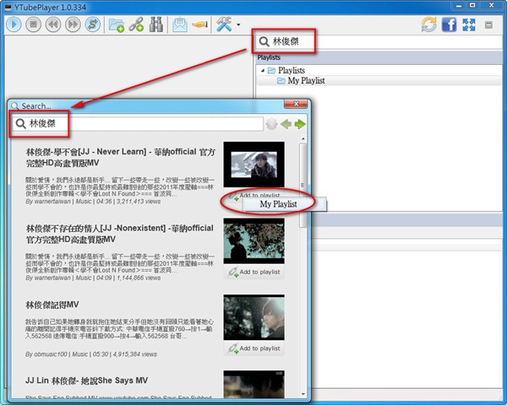Image resolution: width=507 pixels, height=405 pixels.
Task: Open the 林俊傑記得MV thumbnail
Action: tap(253, 317)
